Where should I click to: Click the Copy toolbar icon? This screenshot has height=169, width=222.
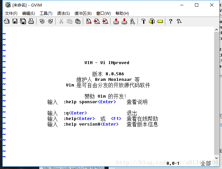69,21
